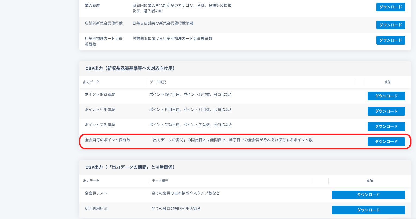This screenshot has width=416, height=219.
Task: Click 出力データ header in 新収益認識基準 table
Action: pos(91,82)
